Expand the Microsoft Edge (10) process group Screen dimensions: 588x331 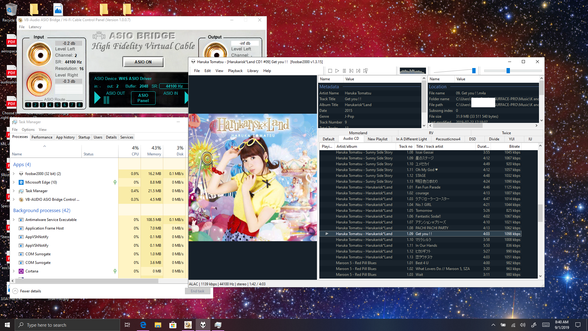point(14,182)
